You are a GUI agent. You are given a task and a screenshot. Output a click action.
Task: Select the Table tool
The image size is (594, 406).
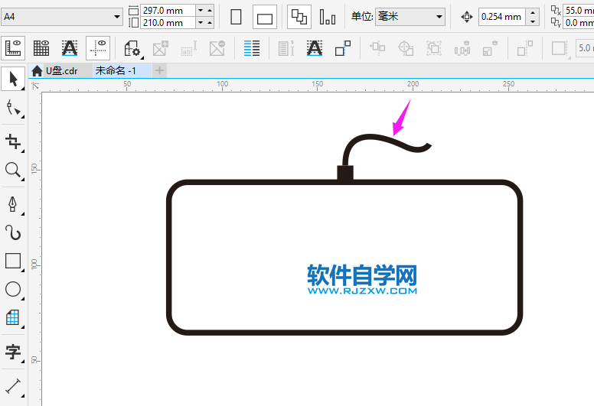(13, 317)
